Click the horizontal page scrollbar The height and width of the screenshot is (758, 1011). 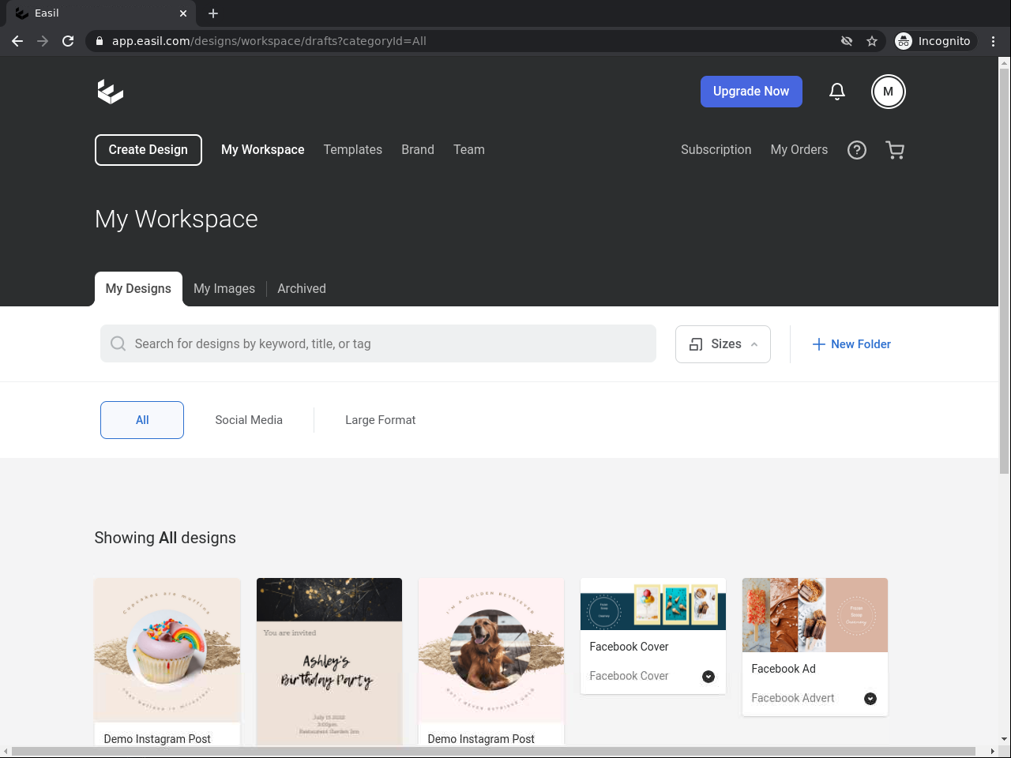coord(494,751)
